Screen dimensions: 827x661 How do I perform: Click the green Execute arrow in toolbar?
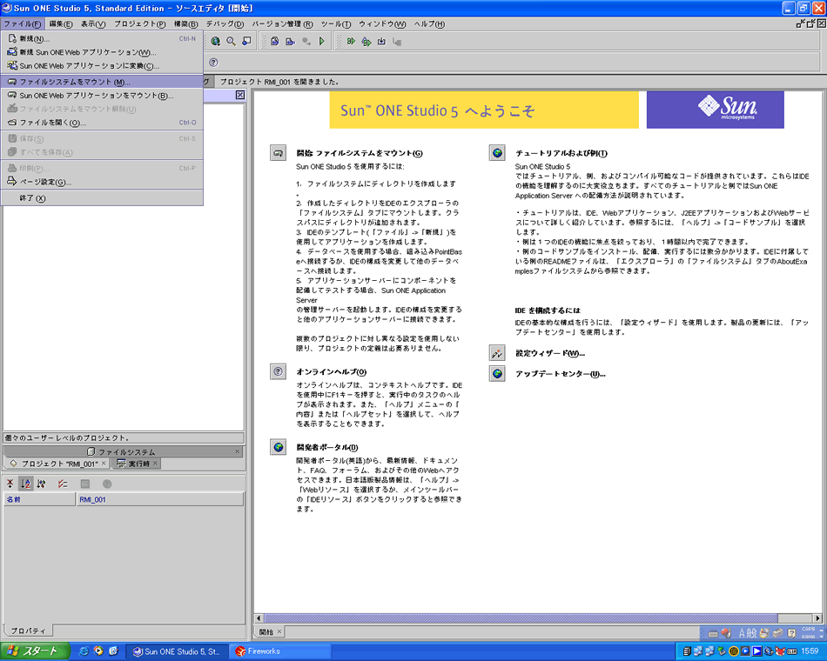pos(322,41)
